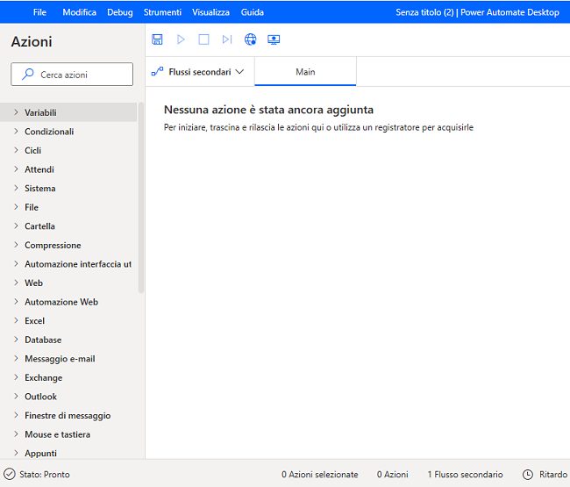Click the 0 Azioni selezionate status text
570x487 pixels.
click(319, 474)
